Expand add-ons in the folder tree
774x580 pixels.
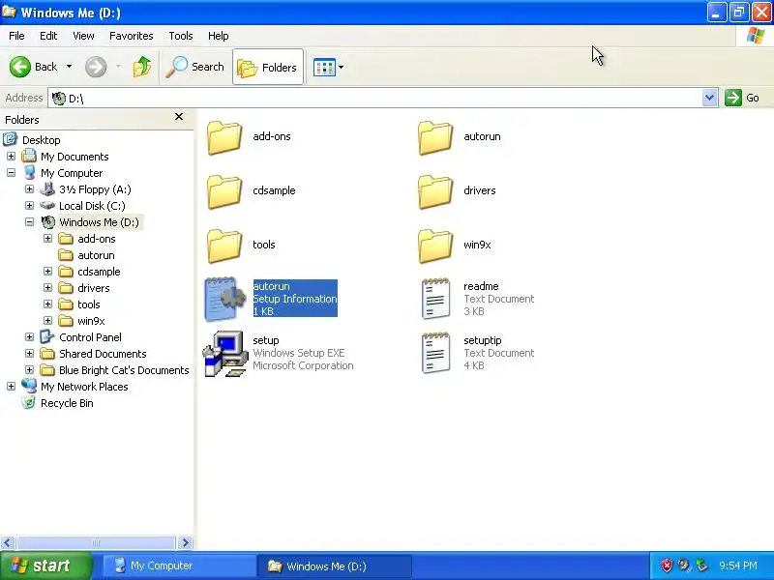(47, 239)
